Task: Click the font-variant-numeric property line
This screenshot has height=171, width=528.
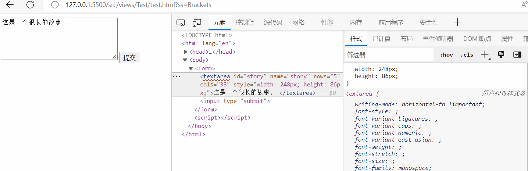Action: [393, 133]
